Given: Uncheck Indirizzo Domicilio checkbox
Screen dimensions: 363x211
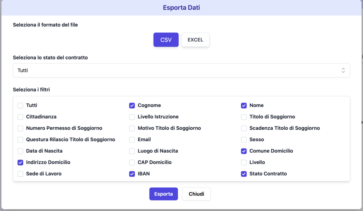Looking at the screenshot, I should [20, 163].
